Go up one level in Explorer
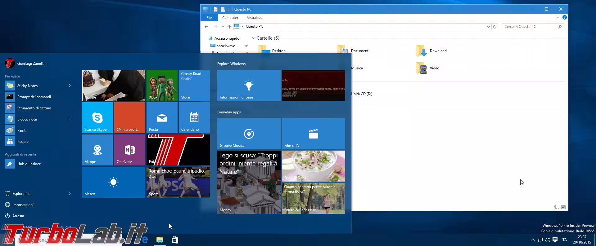The image size is (596, 246). click(x=229, y=27)
